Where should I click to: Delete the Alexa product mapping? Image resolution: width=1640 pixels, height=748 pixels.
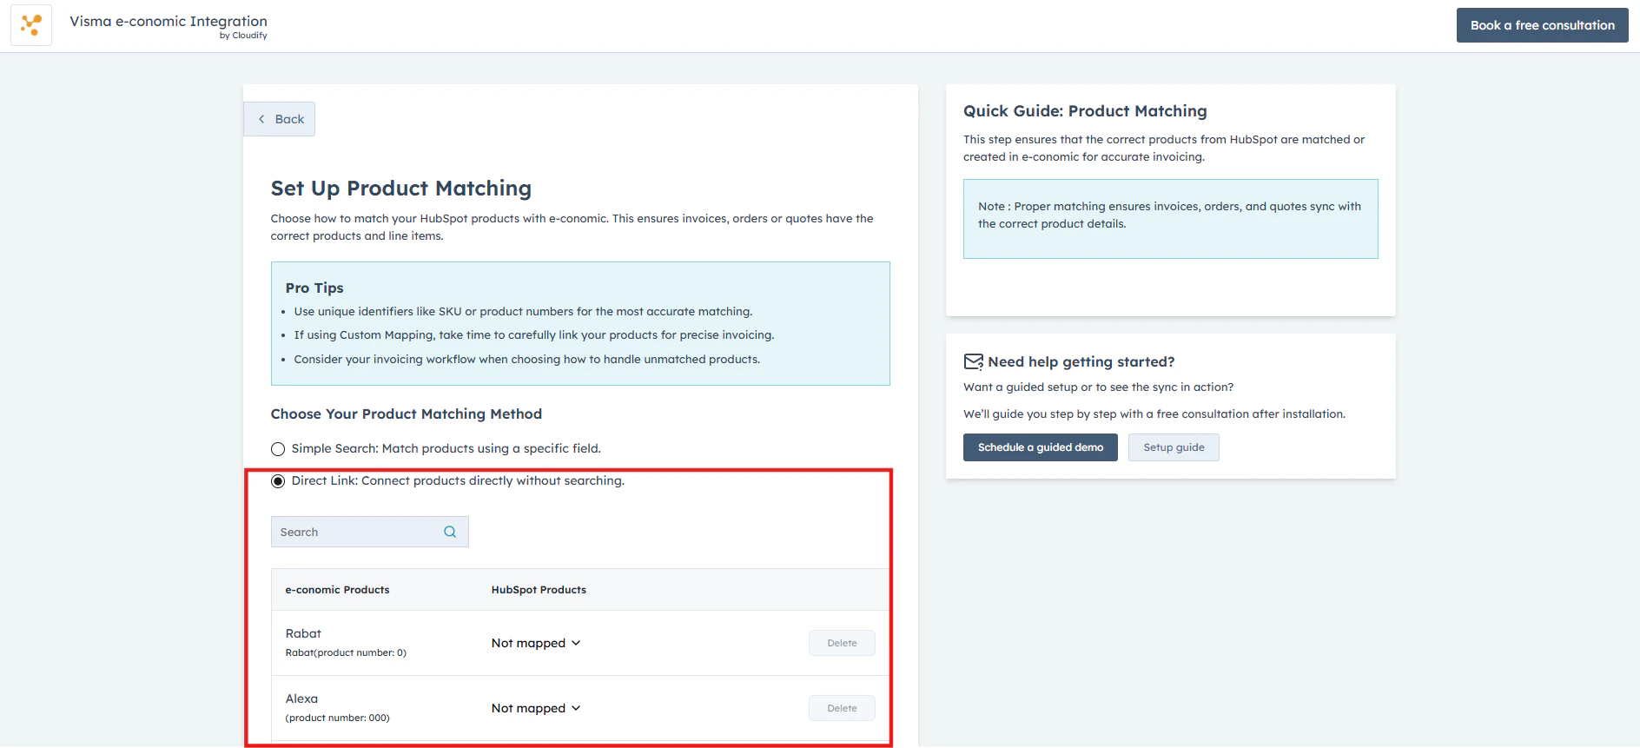click(x=842, y=708)
